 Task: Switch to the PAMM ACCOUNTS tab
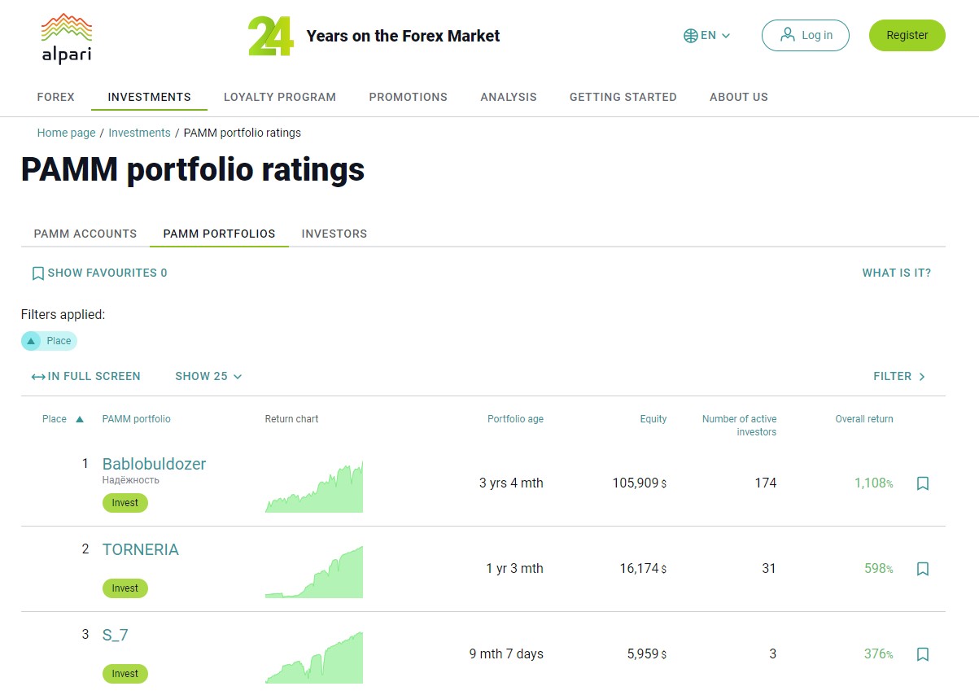(85, 234)
